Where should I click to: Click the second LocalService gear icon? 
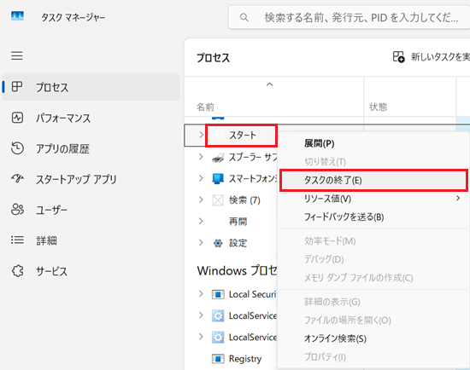point(218,338)
